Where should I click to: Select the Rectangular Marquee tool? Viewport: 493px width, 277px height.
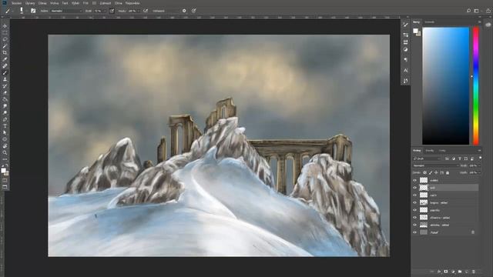click(5, 32)
